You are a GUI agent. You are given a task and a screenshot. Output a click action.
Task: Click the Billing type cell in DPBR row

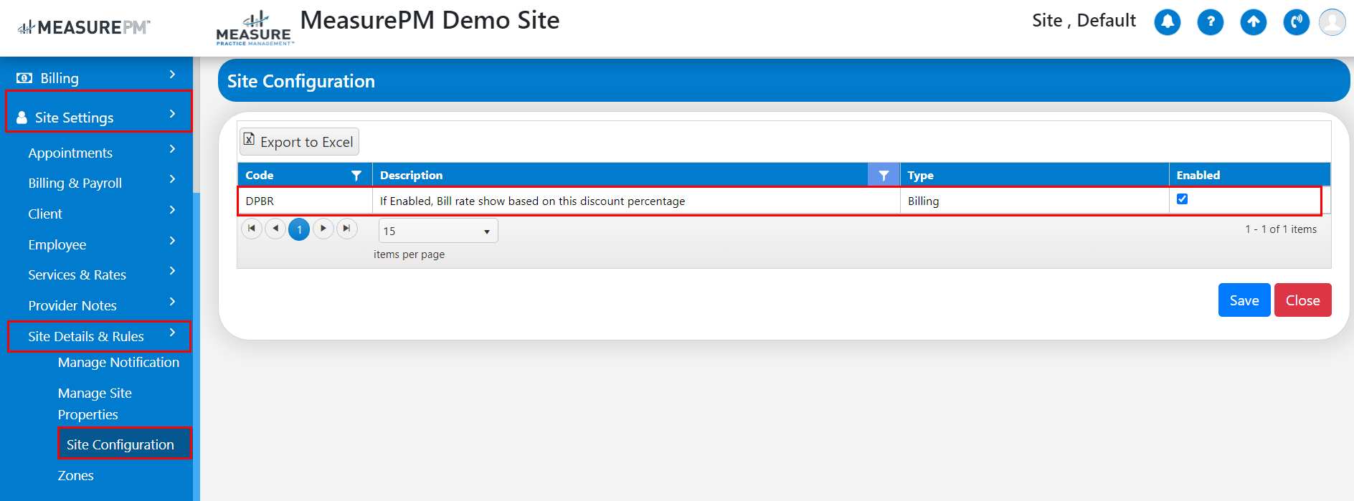(1034, 201)
